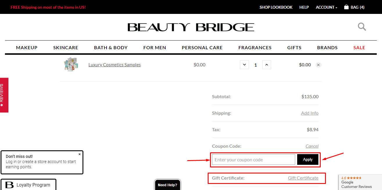Screen dimensions: 382x190
Task: Close the Don't miss out popup
Action: 80,154
